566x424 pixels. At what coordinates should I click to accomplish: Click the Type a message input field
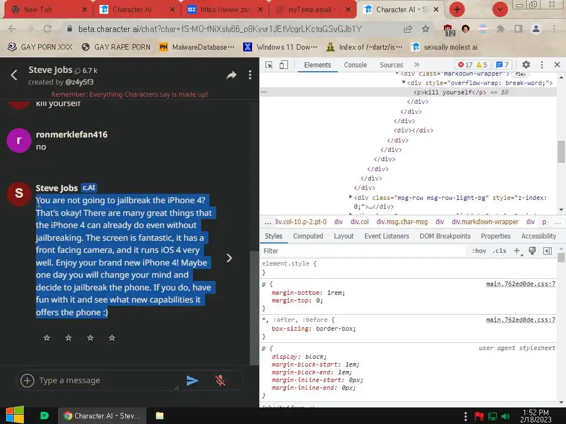coord(108,380)
